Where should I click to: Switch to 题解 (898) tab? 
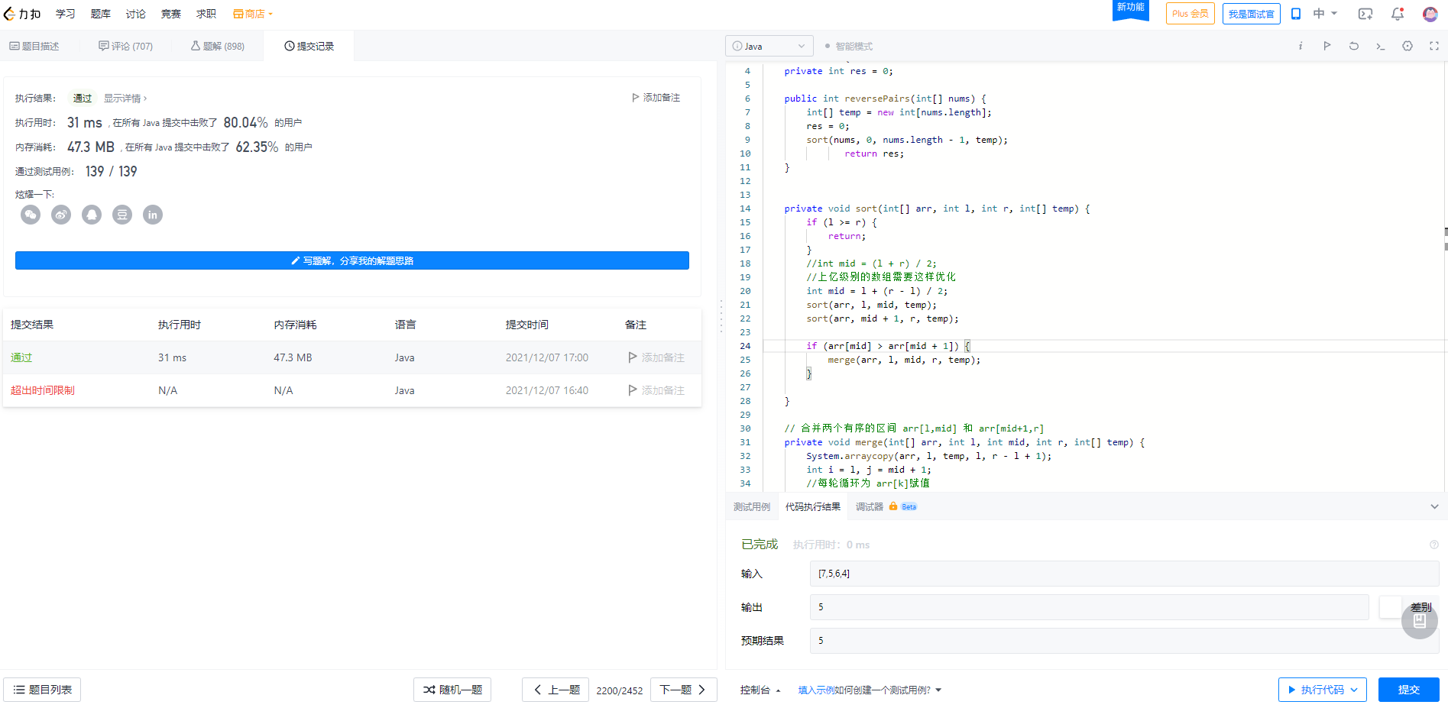pyautogui.click(x=218, y=46)
